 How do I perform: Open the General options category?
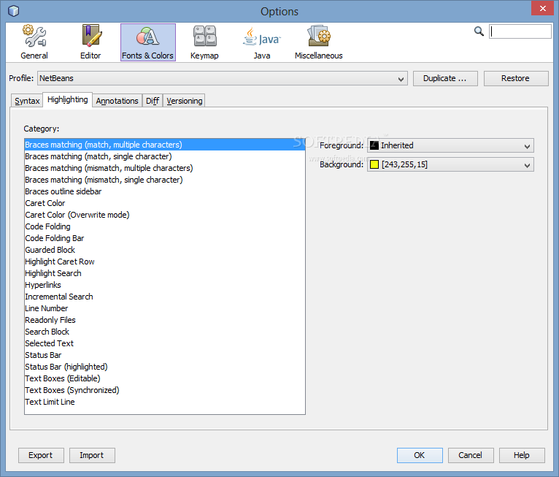(x=34, y=42)
